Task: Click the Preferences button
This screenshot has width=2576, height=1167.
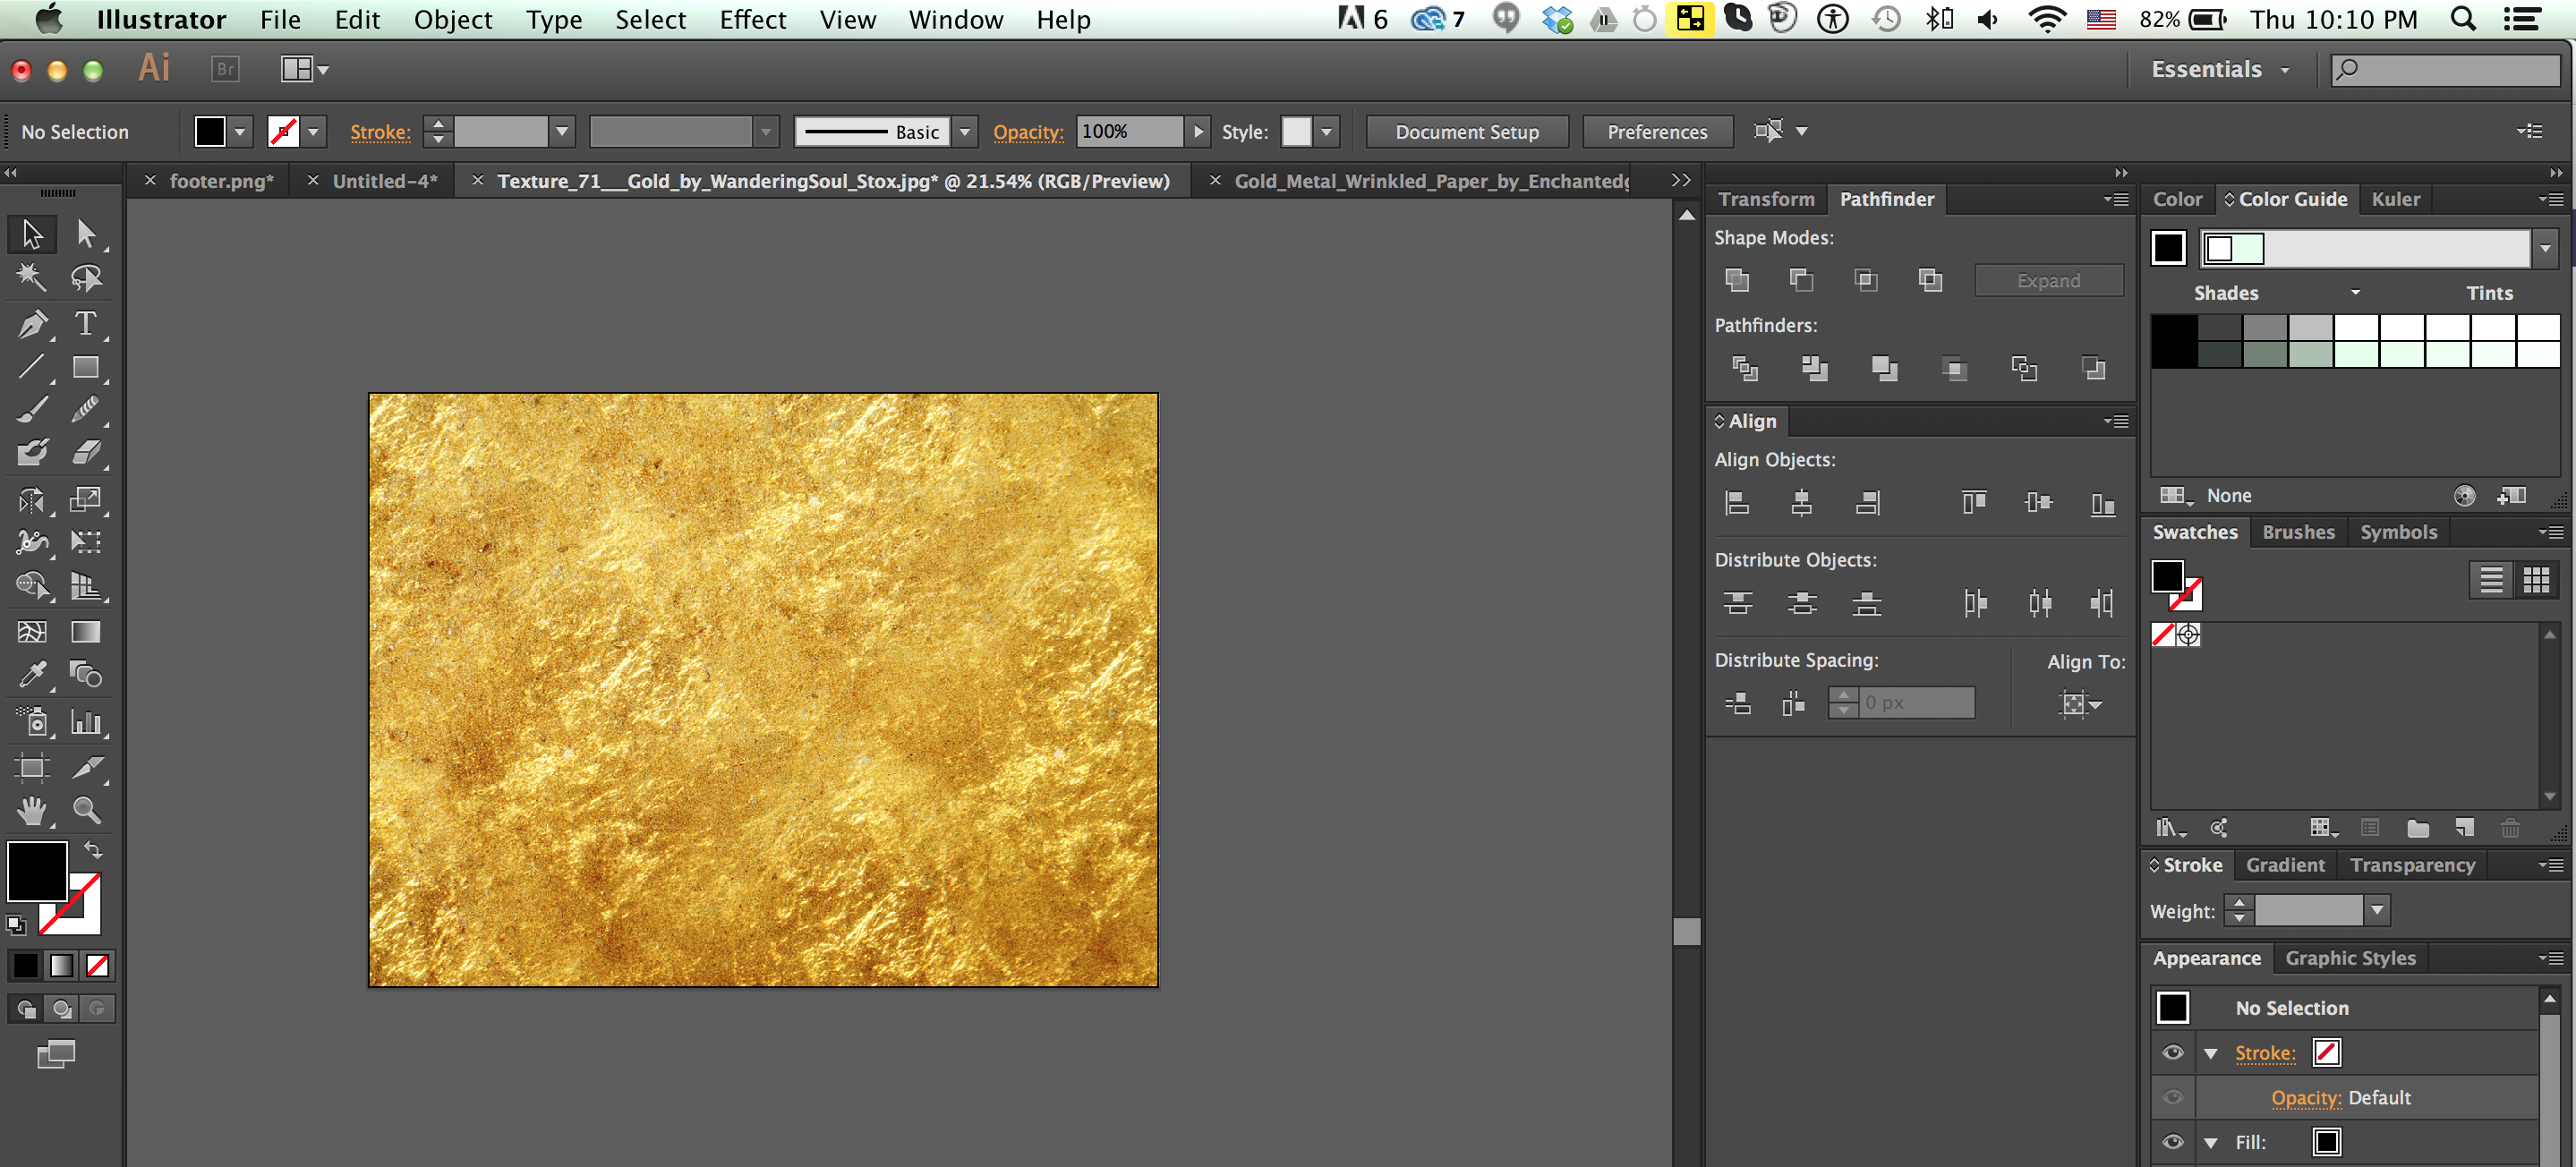Action: pos(1657,131)
